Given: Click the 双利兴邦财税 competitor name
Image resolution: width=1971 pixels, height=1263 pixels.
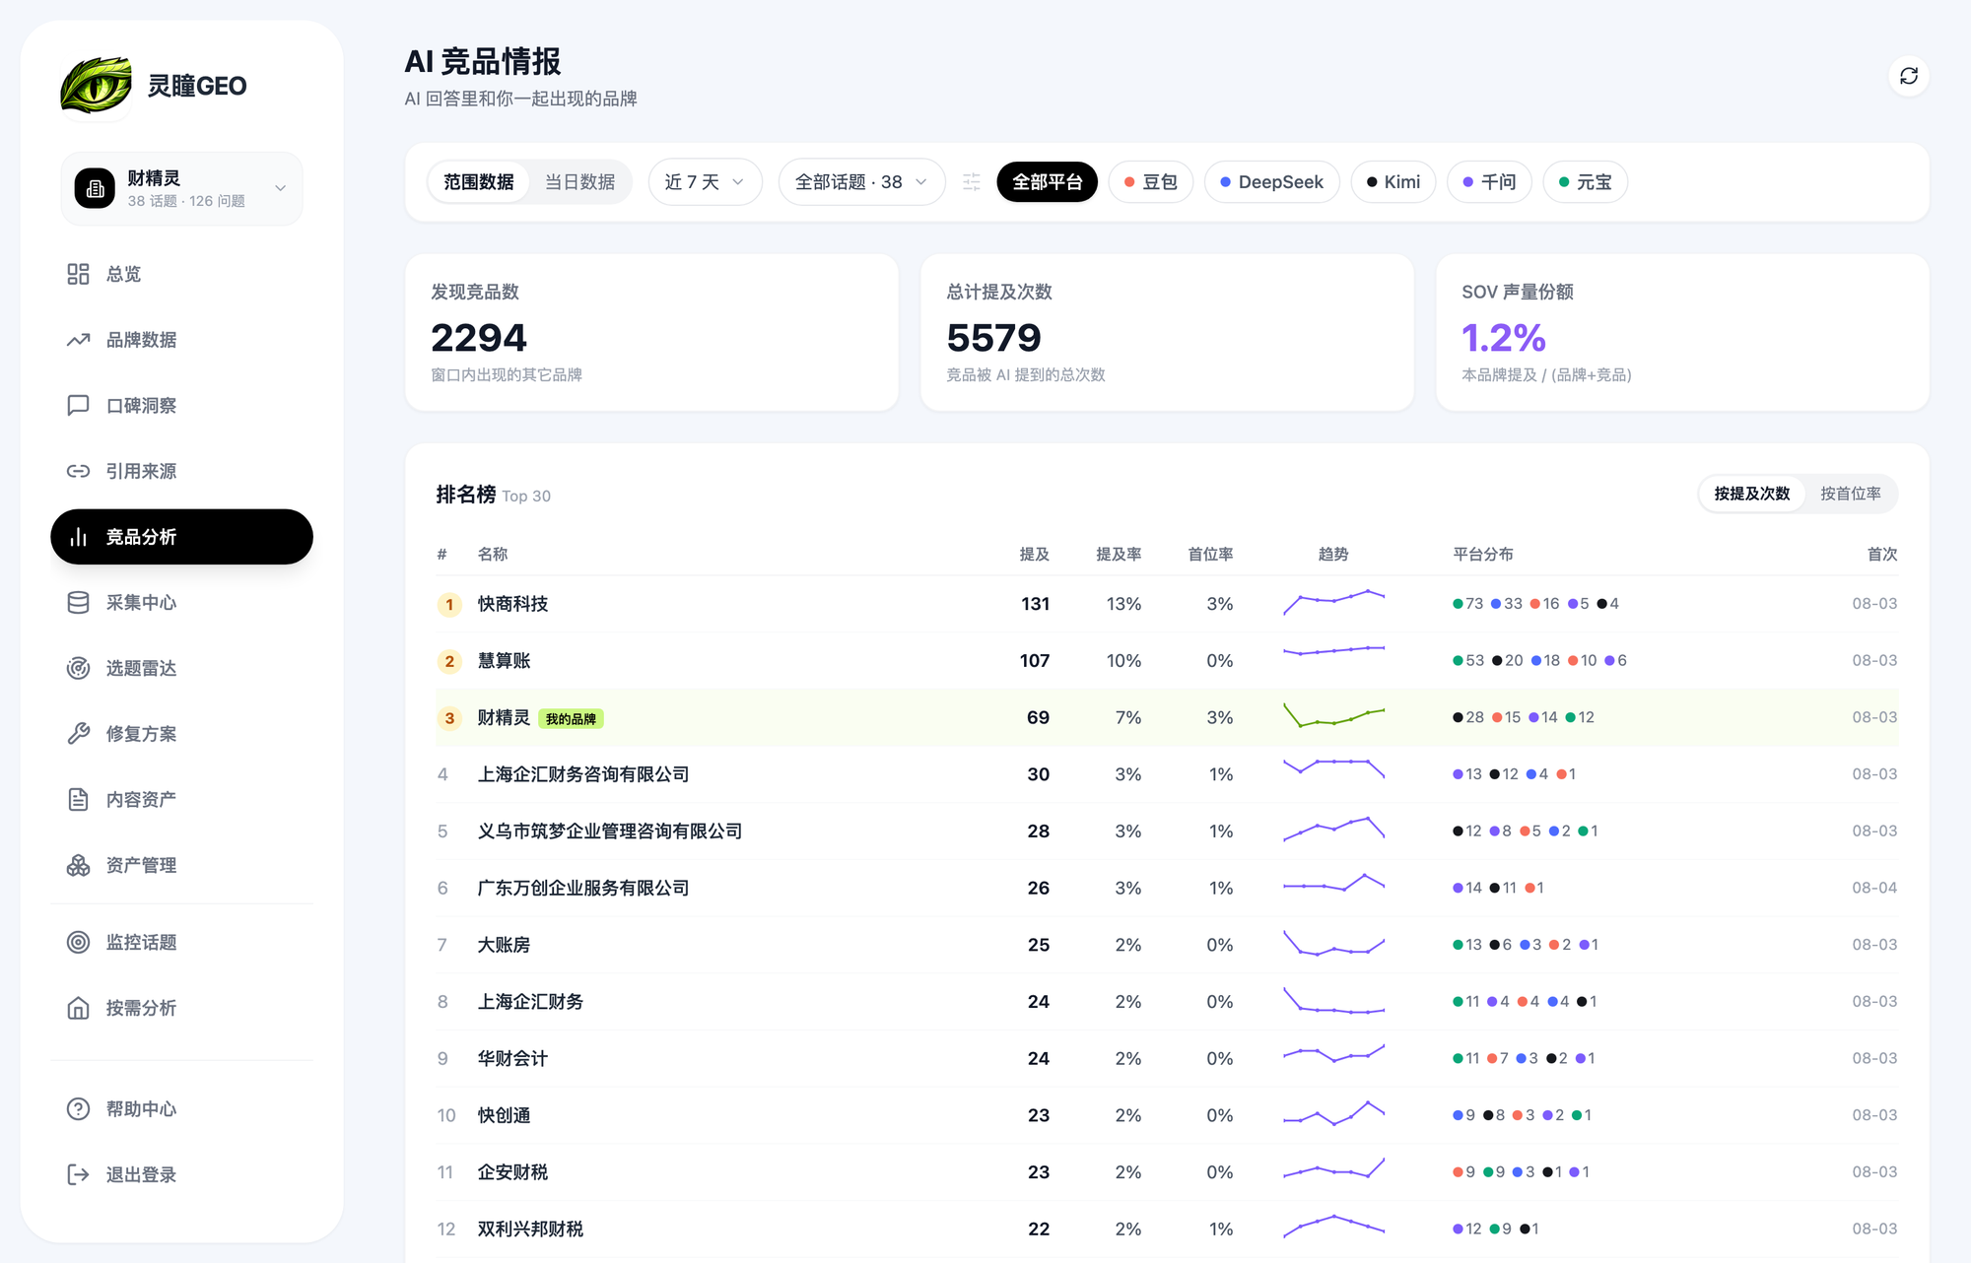Looking at the screenshot, I should (x=530, y=1230).
